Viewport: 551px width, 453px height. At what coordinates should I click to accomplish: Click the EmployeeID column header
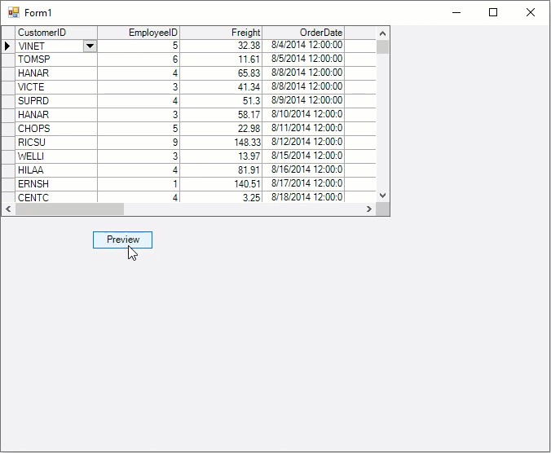[139, 33]
